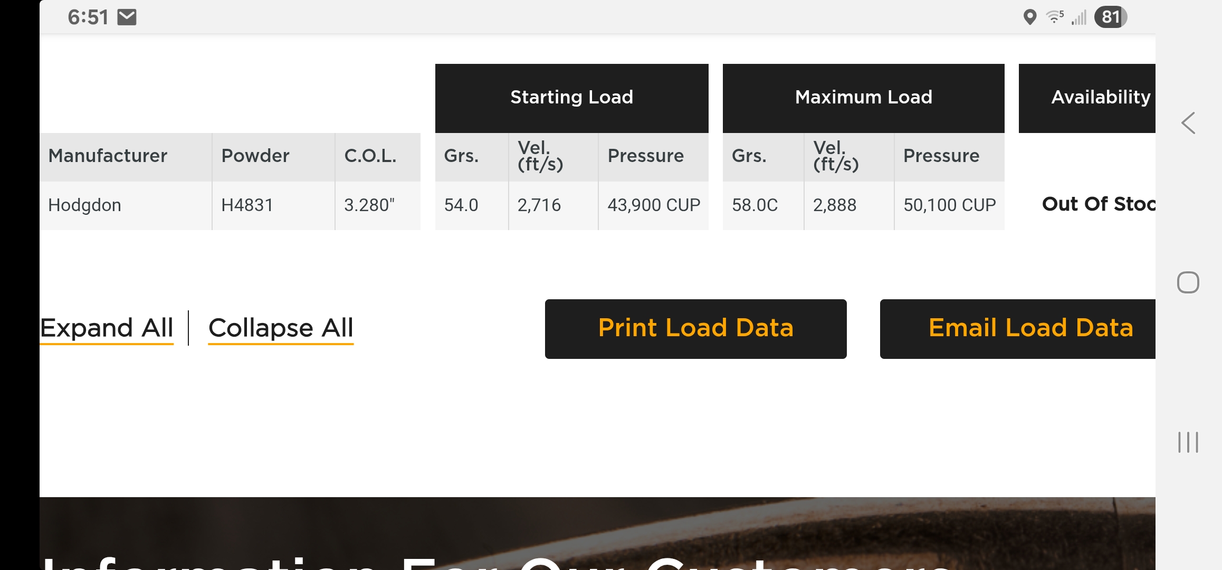Select the Maximum Load column header
1222x570 pixels.
(x=863, y=98)
